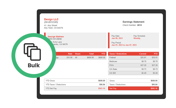The height and width of the screenshot is (108, 176).
Task: Click the 'CA SDI' tax row label
Action: 113,73
